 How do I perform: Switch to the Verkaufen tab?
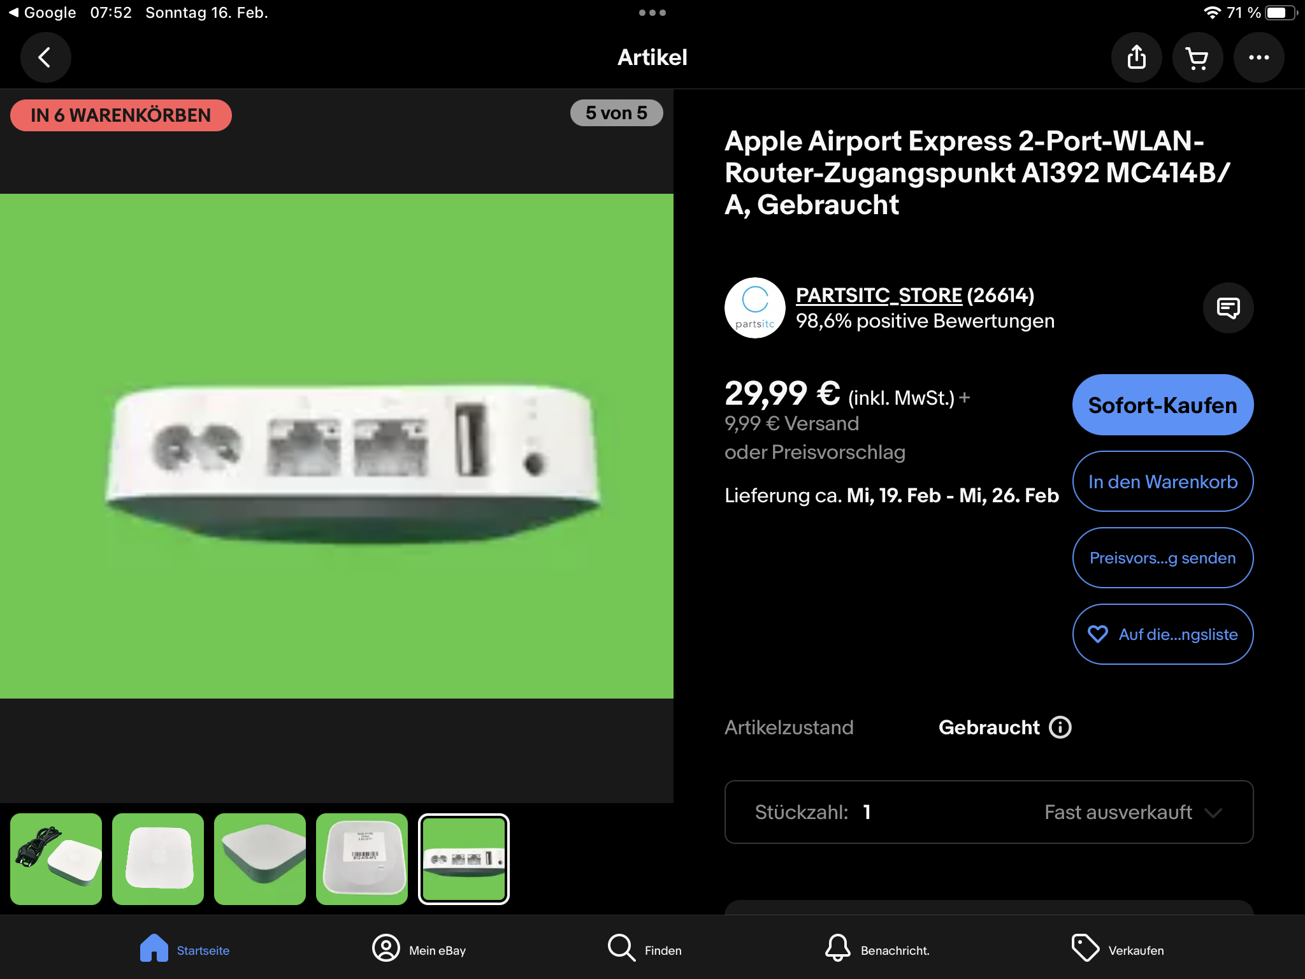[1118, 948]
